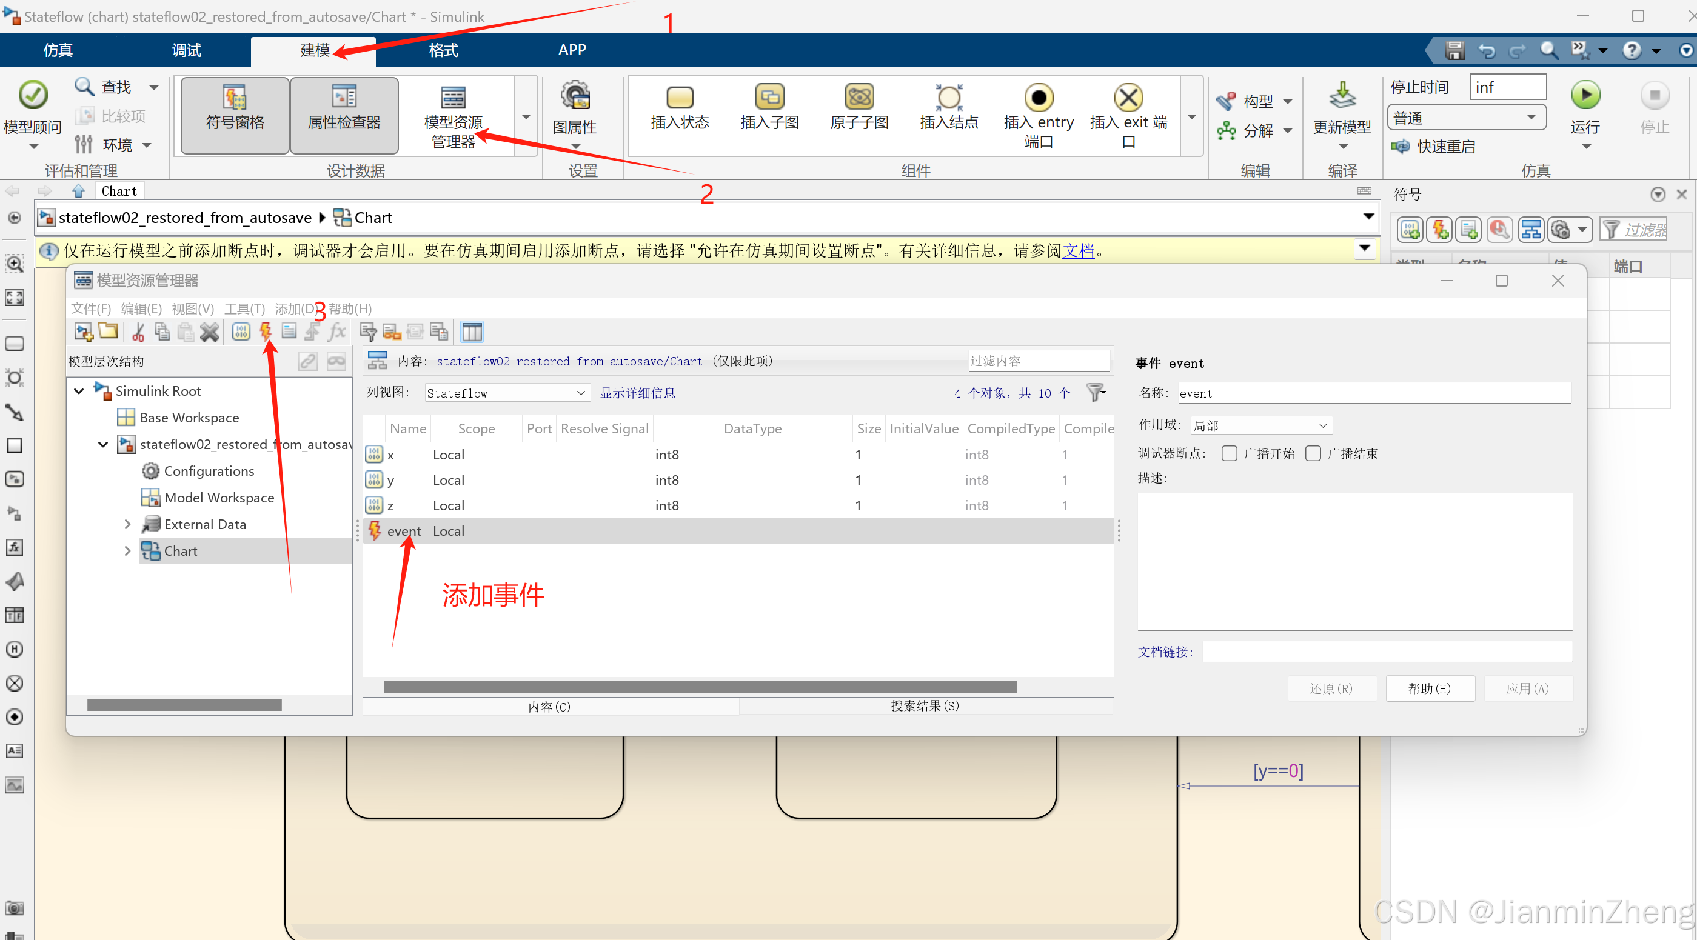Expand the Chart node in model hierarchy

(127, 551)
